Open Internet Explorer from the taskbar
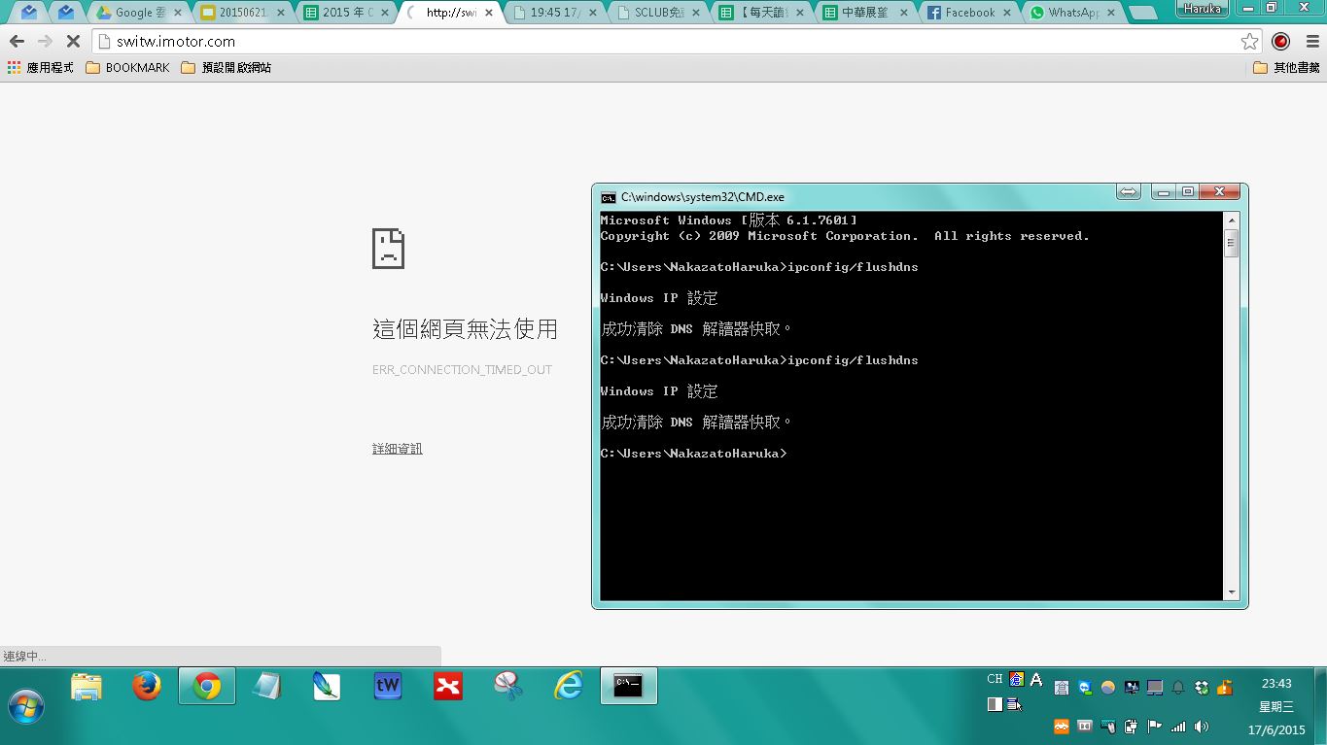 [569, 687]
